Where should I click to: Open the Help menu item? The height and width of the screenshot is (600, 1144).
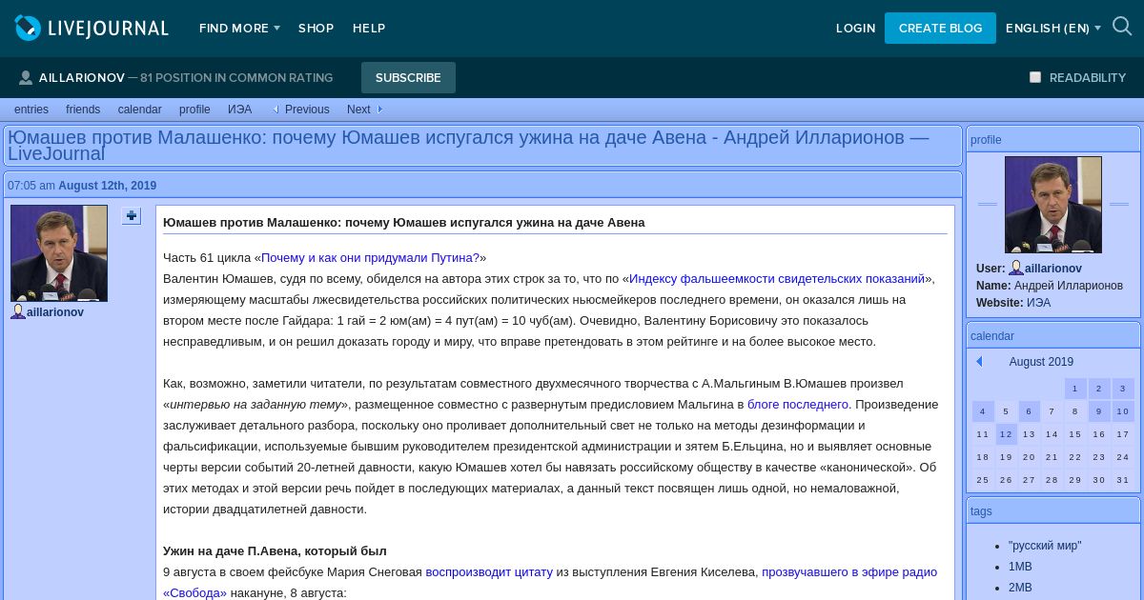[369, 29]
